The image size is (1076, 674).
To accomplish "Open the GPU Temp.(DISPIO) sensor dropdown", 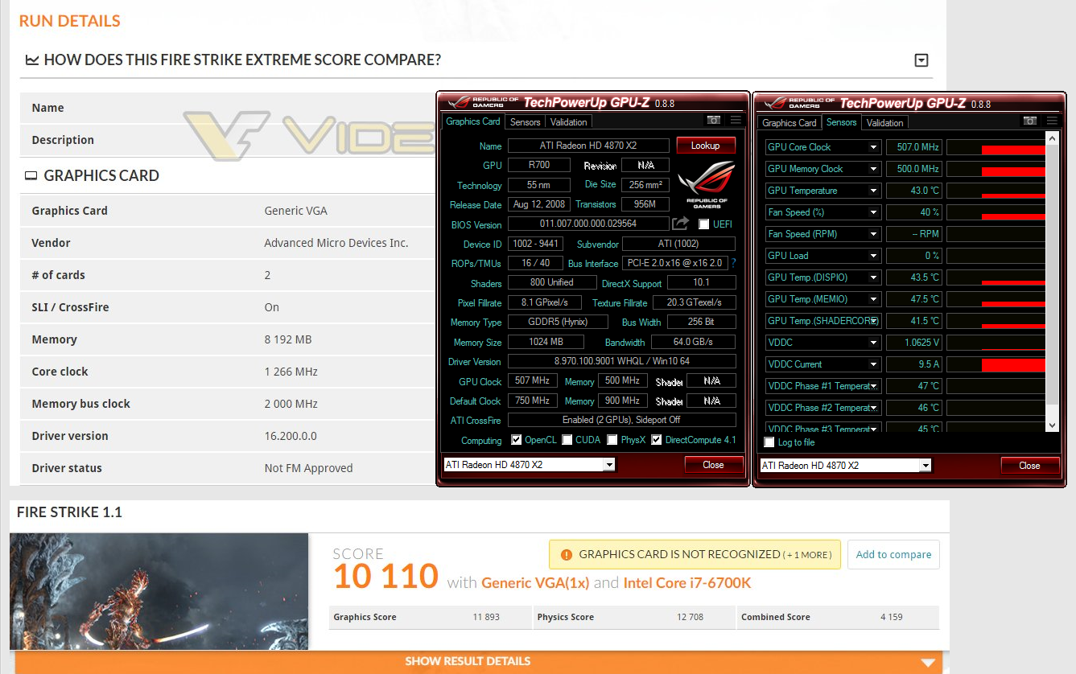I will tap(874, 277).
